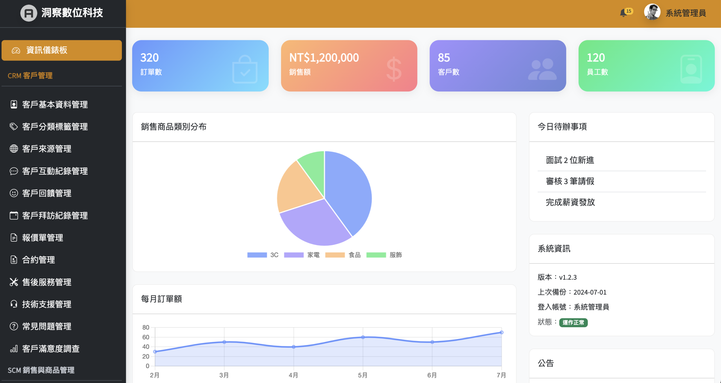Image resolution: width=721 pixels, height=383 pixels.
Task: Expand the SCM 銷售與商品管理 section
Action: [41, 370]
